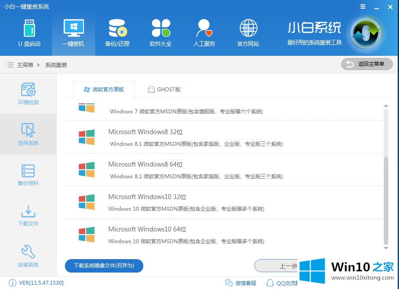The image size is (399, 289).
Task: Click the scroll down arrow of system list
Action: pyautogui.click(x=386, y=248)
